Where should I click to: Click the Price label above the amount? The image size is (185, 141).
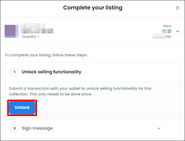click(167, 26)
